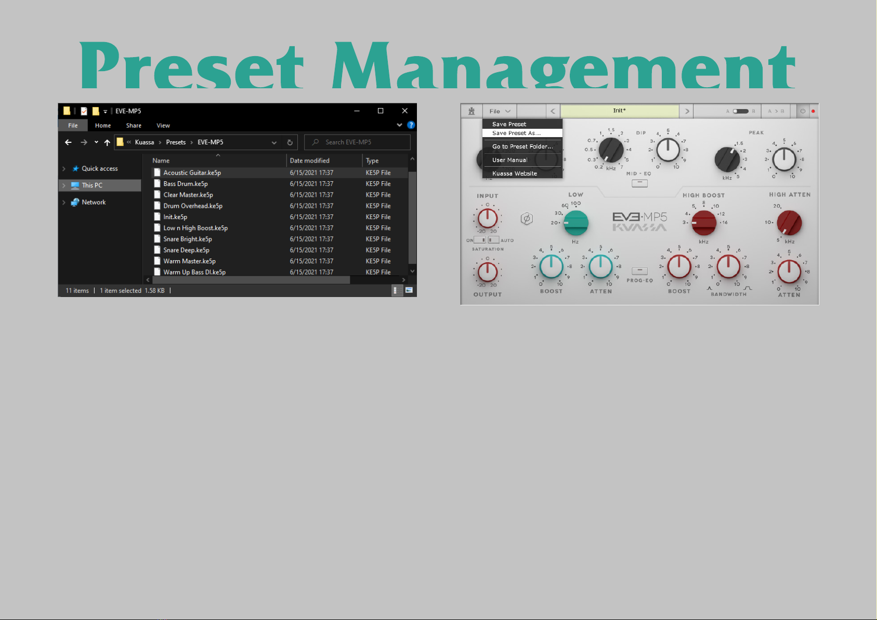Screen dimensions: 877x620
Task: Open the Explorer Share tab
Action: (x=134, y=125)
